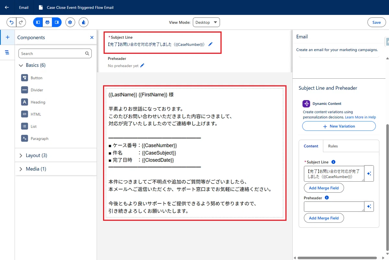The height and width of the screenshot is (260, 389).
Task: Select the Paragraph component icon
Action: click(x=24, y=138)
